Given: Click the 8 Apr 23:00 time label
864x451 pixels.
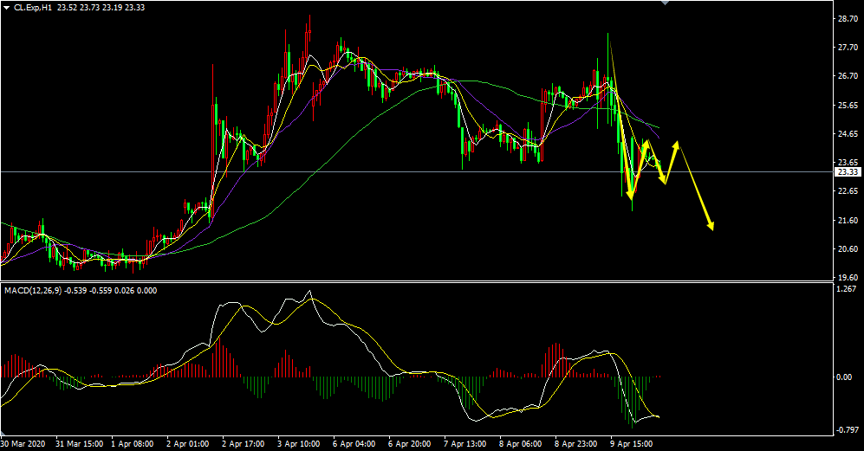Looking at the screenshot, I should pos(576,444).
